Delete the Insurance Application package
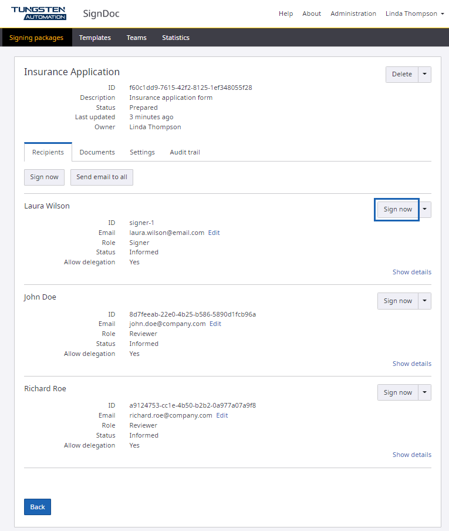Screen dimensions: 449x531 (x=401, y=75)
